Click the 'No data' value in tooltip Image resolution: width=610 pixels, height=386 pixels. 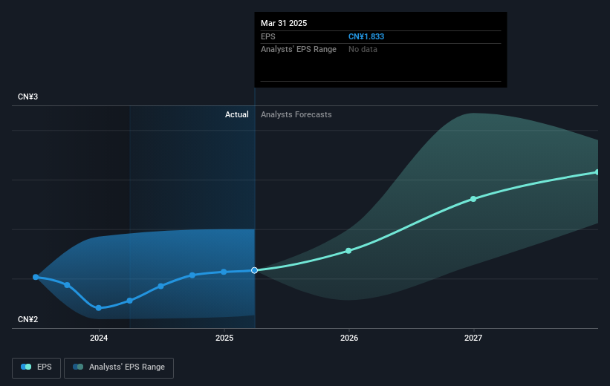coord(363,50)
